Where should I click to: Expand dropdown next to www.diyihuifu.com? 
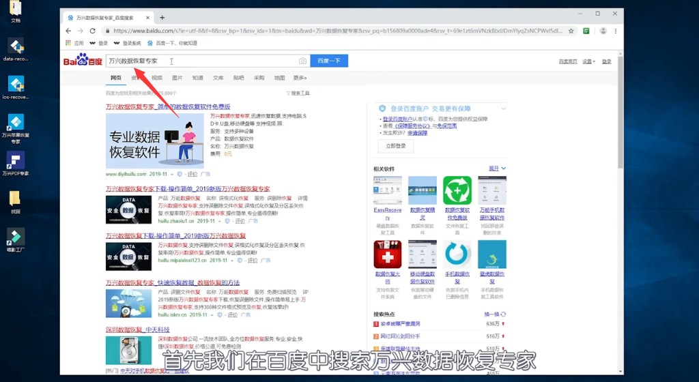172,174
